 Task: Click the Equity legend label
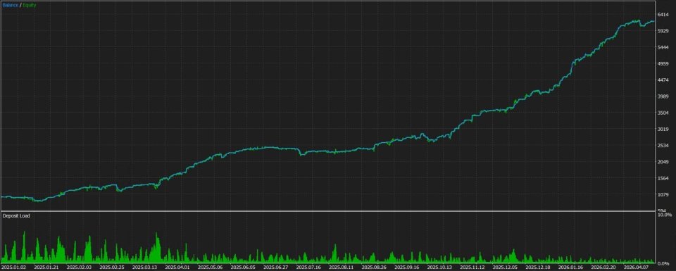coord(30,5)
